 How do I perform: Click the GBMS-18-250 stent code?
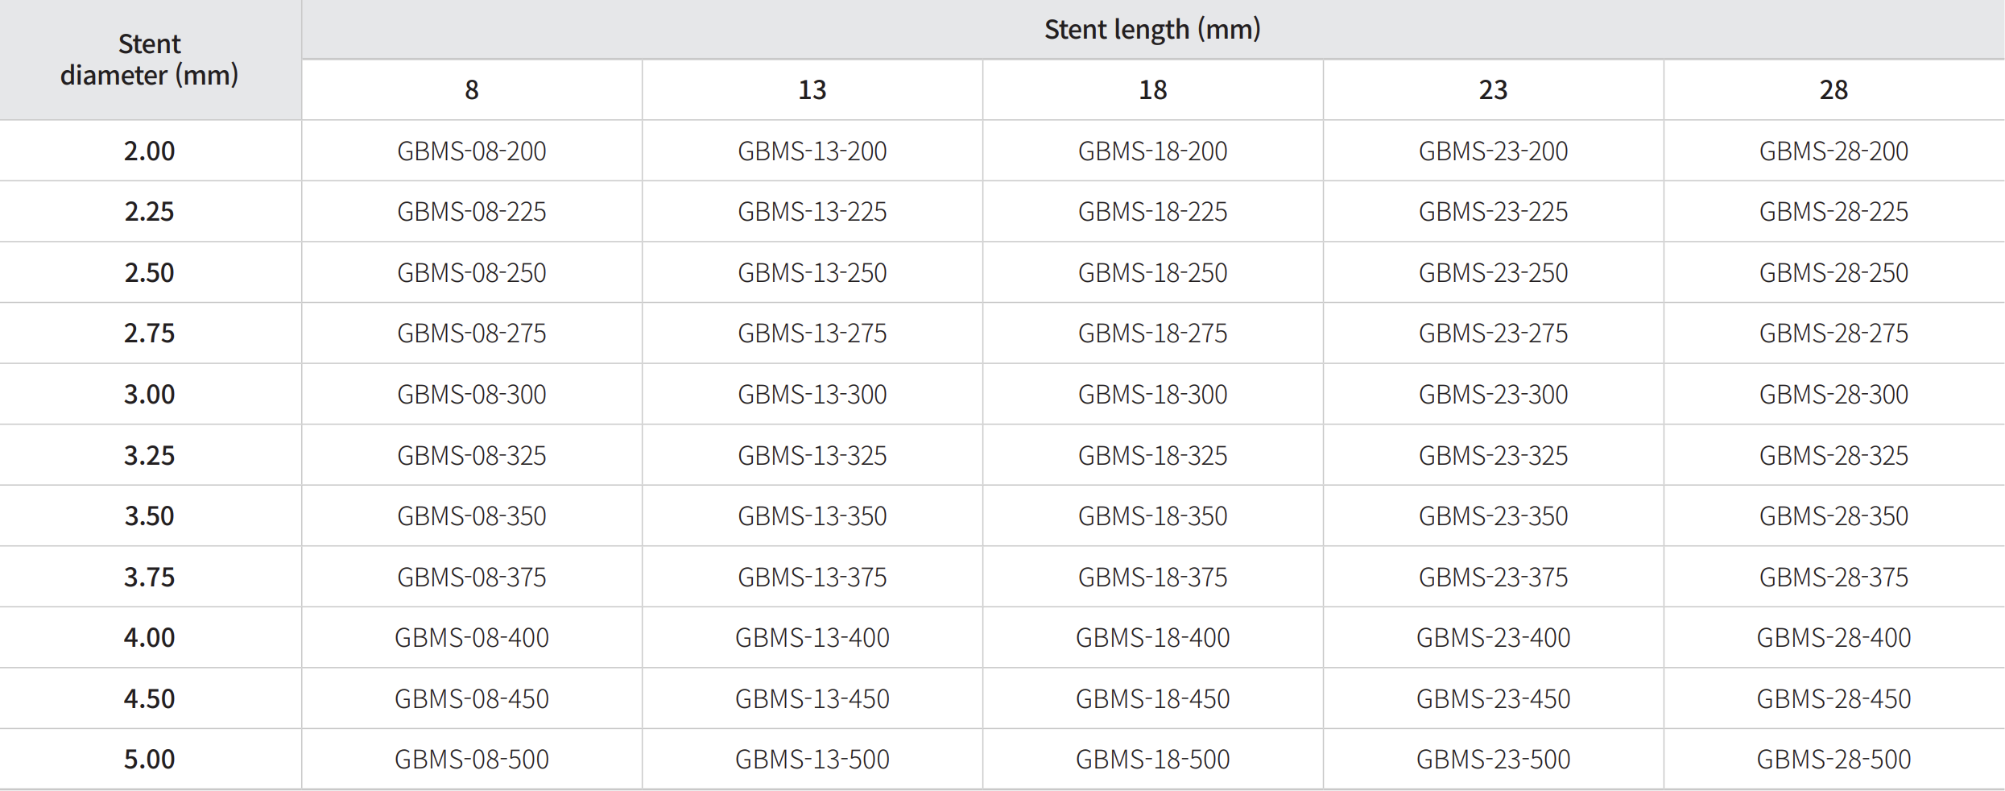[x=1152, y=272]
